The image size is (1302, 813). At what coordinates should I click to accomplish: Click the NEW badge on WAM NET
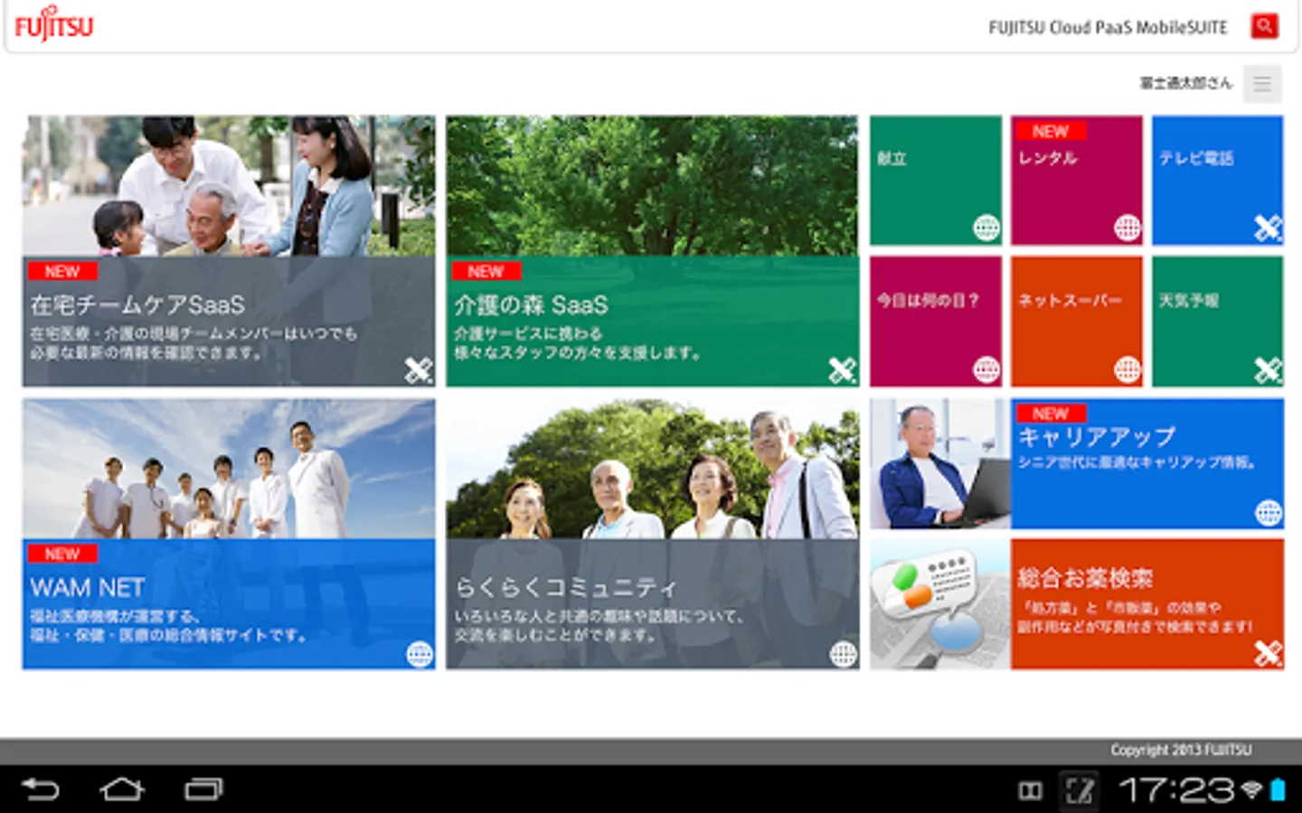61,554
